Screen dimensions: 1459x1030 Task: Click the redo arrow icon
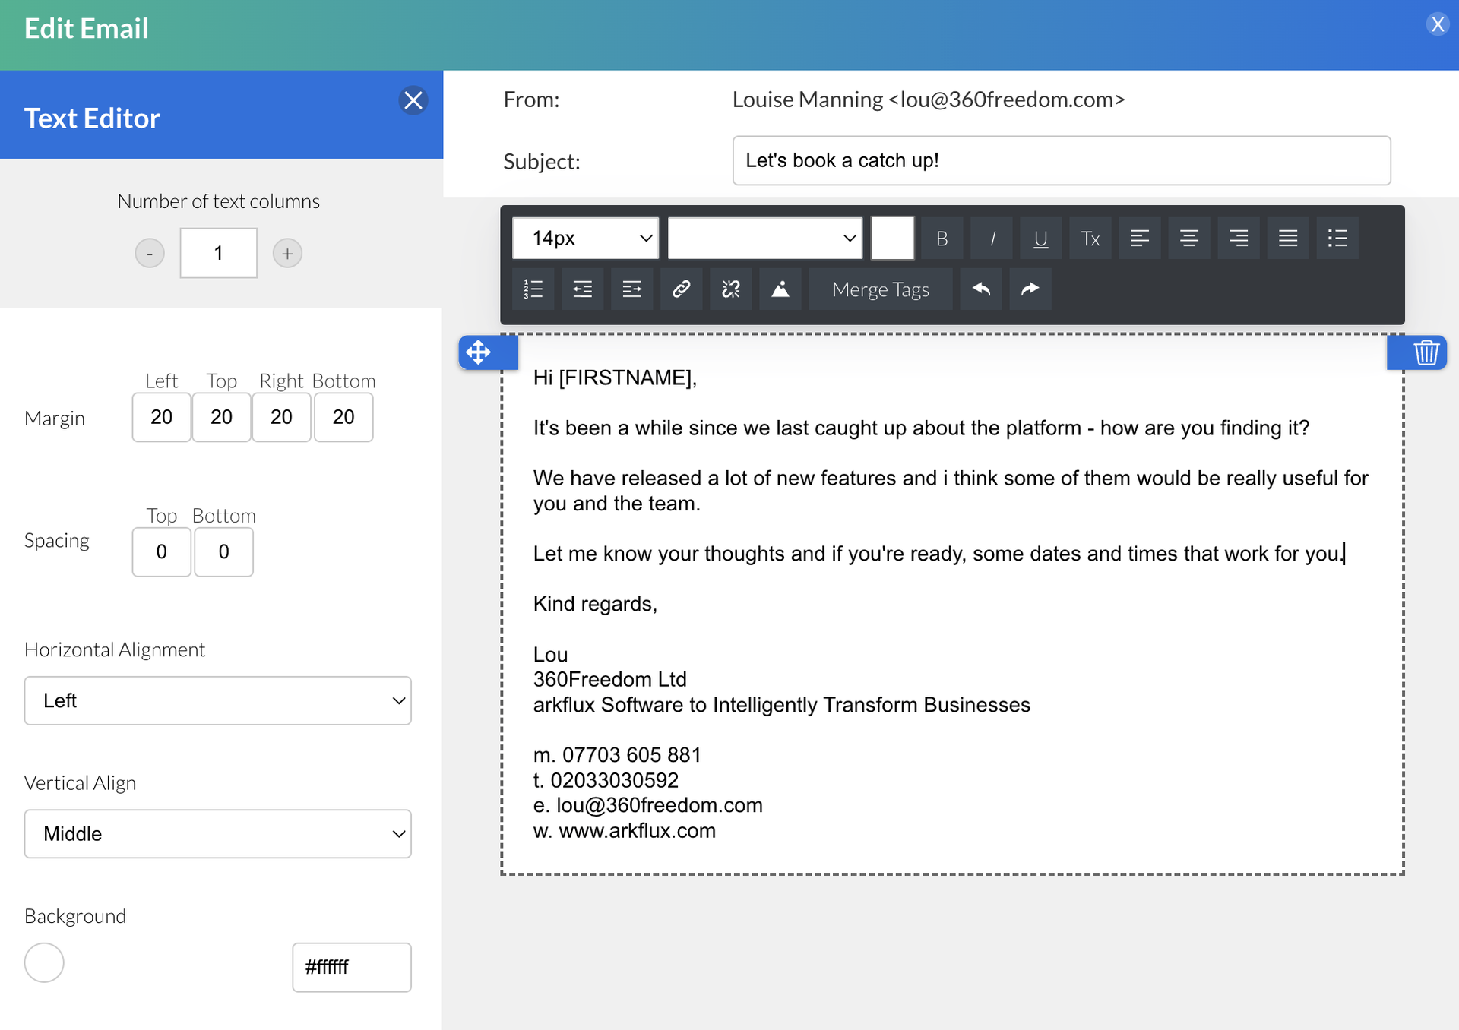click(1030, 289)
